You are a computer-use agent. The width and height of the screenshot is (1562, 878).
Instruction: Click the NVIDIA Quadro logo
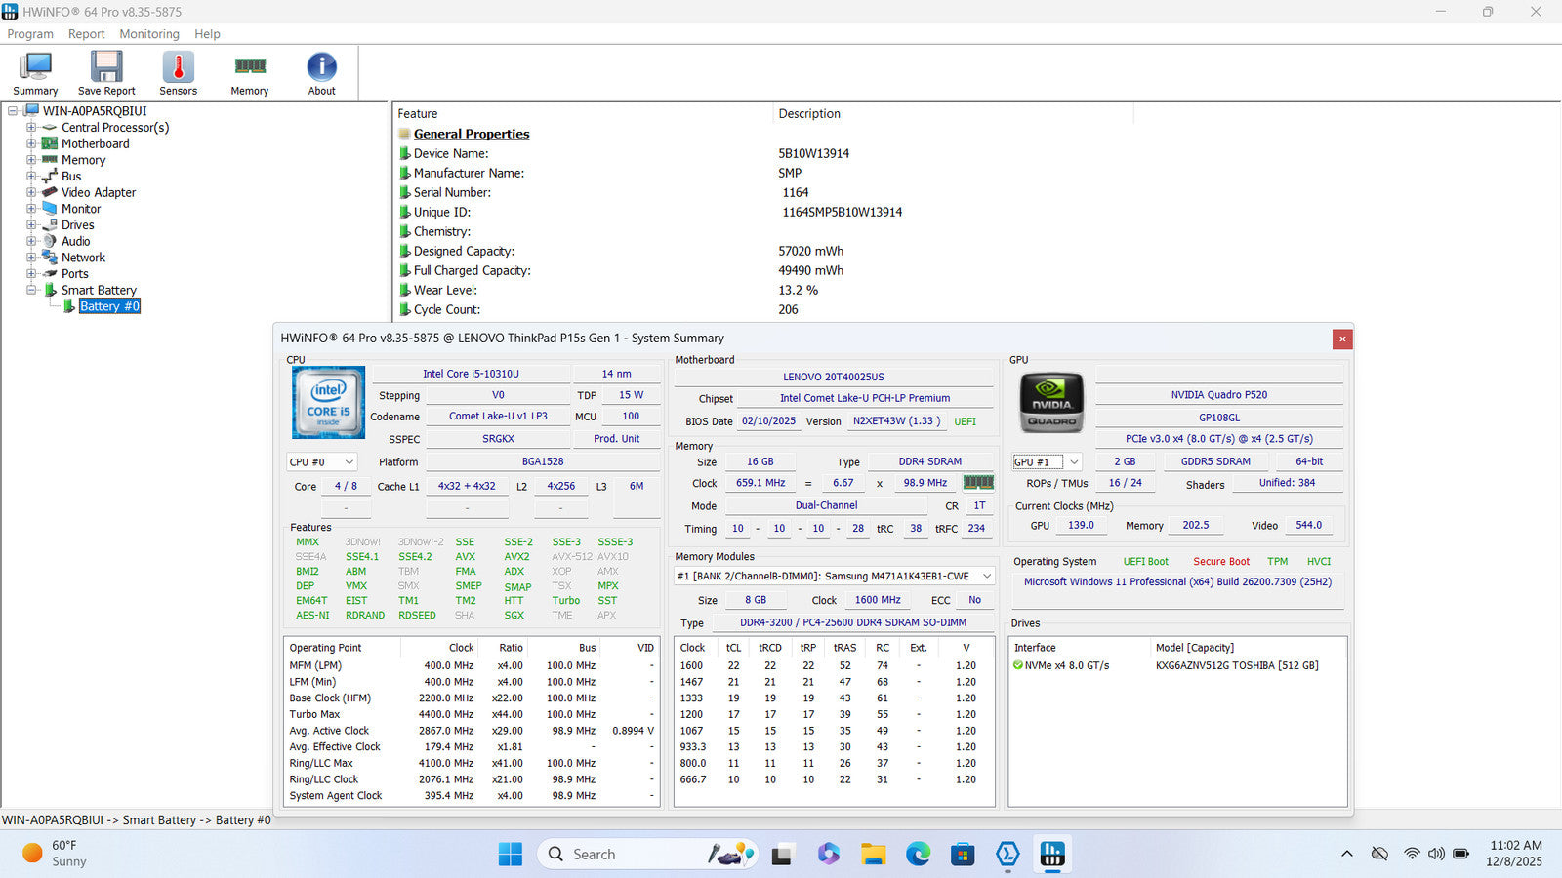pyautogui.click(x=1051, y=402)
